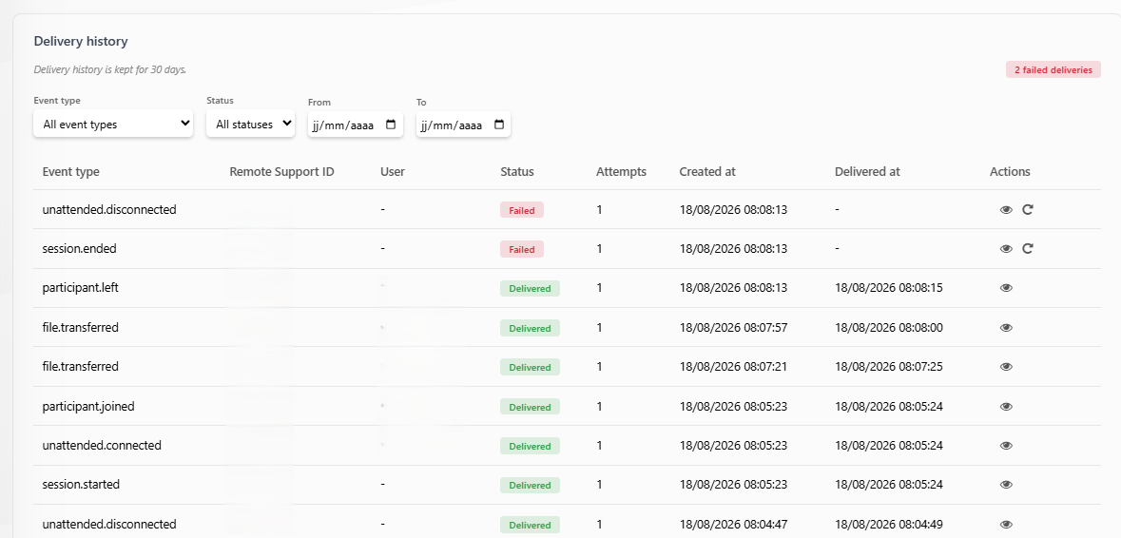Click the Attempts column header
This screenshot has width=1121, height=538.
(621, 171)
